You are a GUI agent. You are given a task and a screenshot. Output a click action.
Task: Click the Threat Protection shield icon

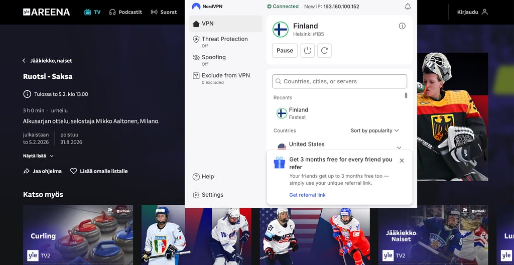(196, 39)
